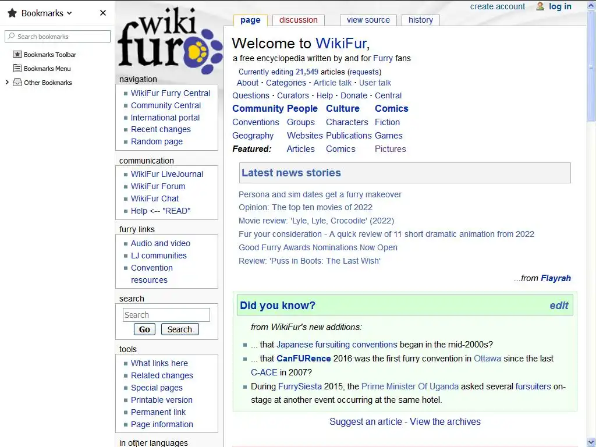Go to International portal

(x=165, y=118)
